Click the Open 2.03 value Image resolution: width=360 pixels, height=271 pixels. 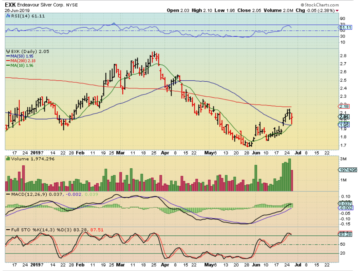(178, 10)
